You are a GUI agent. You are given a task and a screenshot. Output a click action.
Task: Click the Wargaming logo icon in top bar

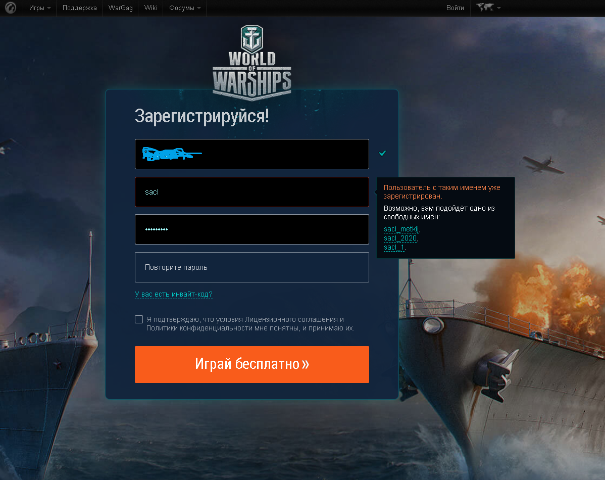(11, 8)
